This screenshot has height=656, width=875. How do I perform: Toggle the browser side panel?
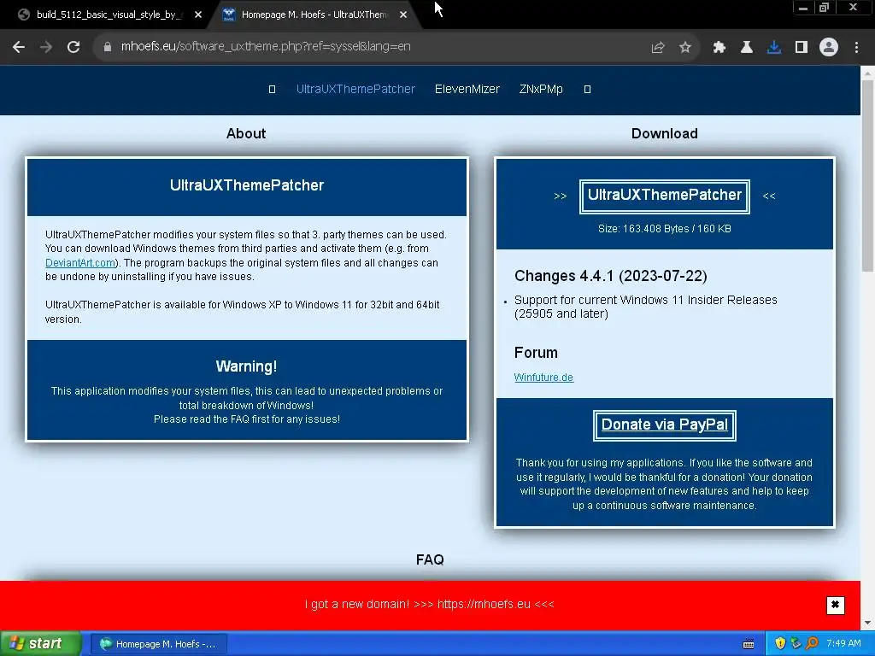(802, 48)
